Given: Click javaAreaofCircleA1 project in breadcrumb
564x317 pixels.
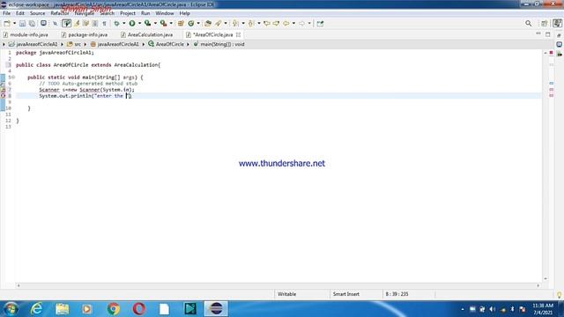Looking at the screenshot, I should 33,44.
